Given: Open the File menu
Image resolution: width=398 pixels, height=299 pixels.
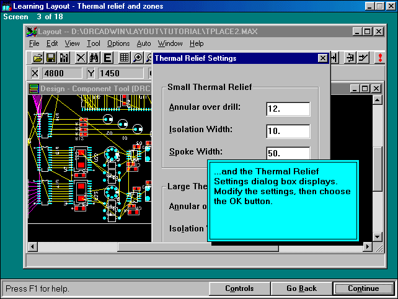Looking at the screenshot, I should click(x=34, y=43).
